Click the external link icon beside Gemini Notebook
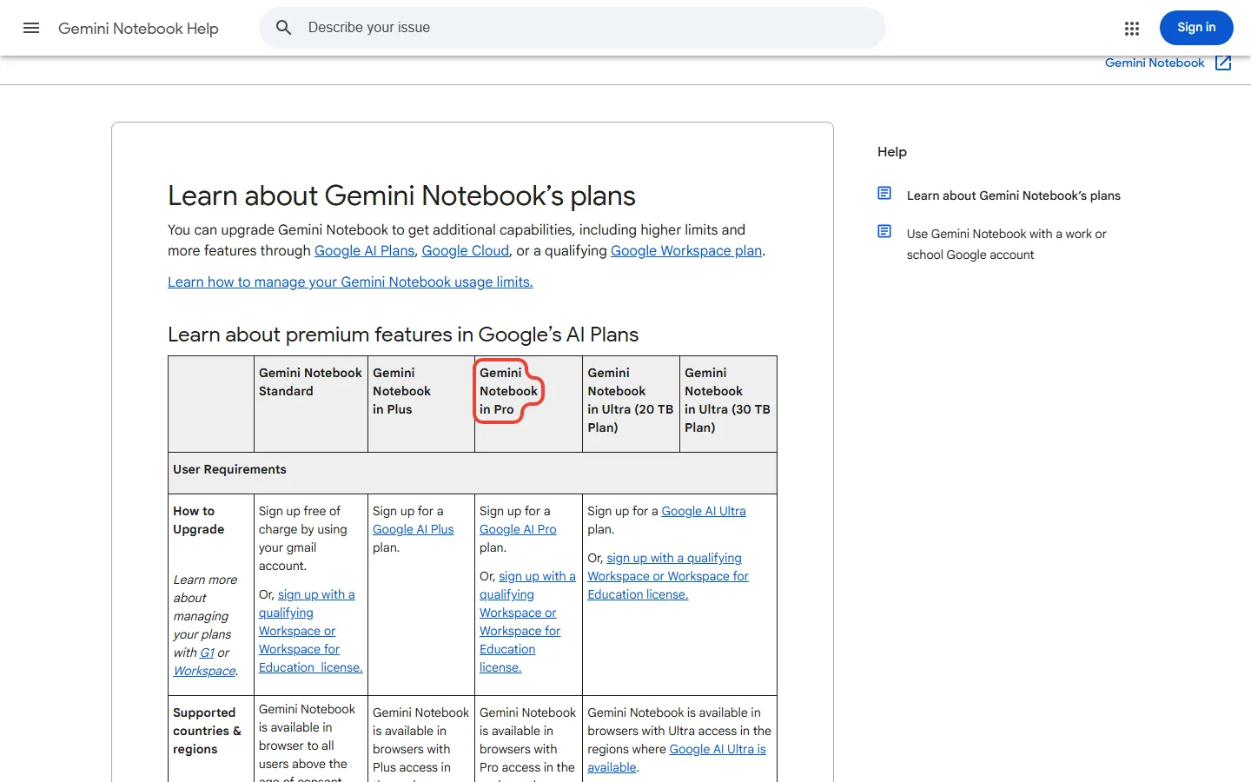Screen dimensions: 1251x782 (x=1223, y=63)
